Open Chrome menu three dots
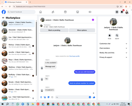132x106 pixels. click(130, 7)
